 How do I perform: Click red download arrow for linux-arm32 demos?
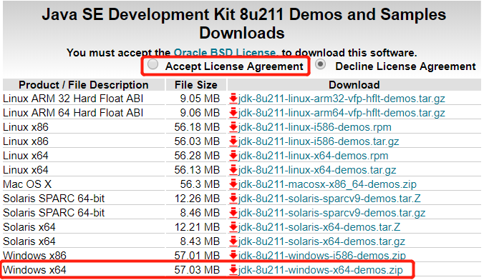[x=233, y=99]
